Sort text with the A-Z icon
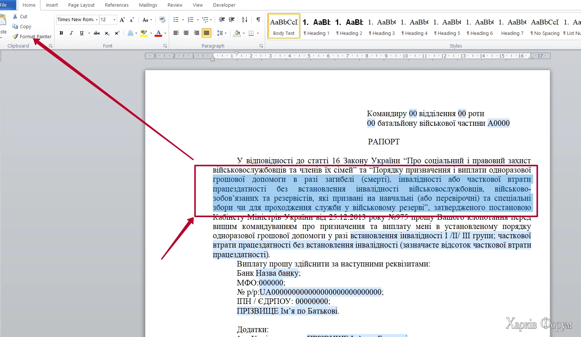Screen dimensions: 581x337 tap(244, 20)
